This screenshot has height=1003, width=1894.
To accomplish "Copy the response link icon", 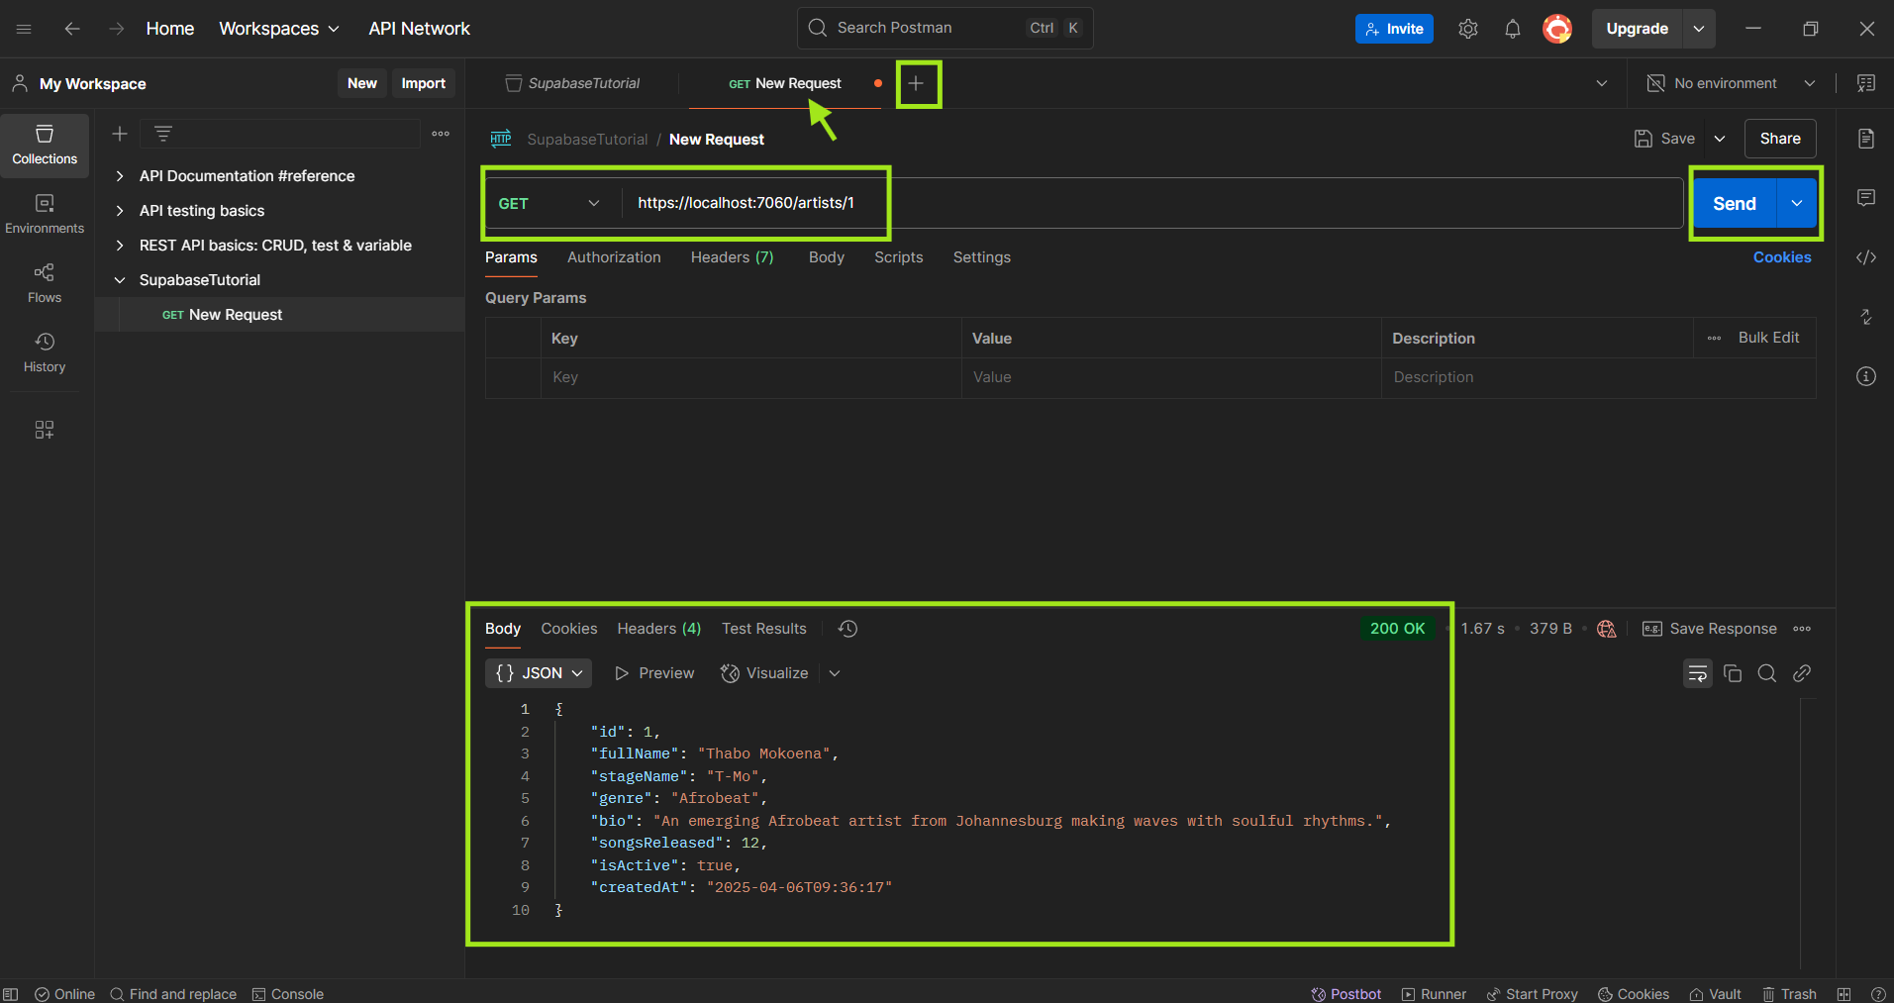I will click(x=1802, y=673).
